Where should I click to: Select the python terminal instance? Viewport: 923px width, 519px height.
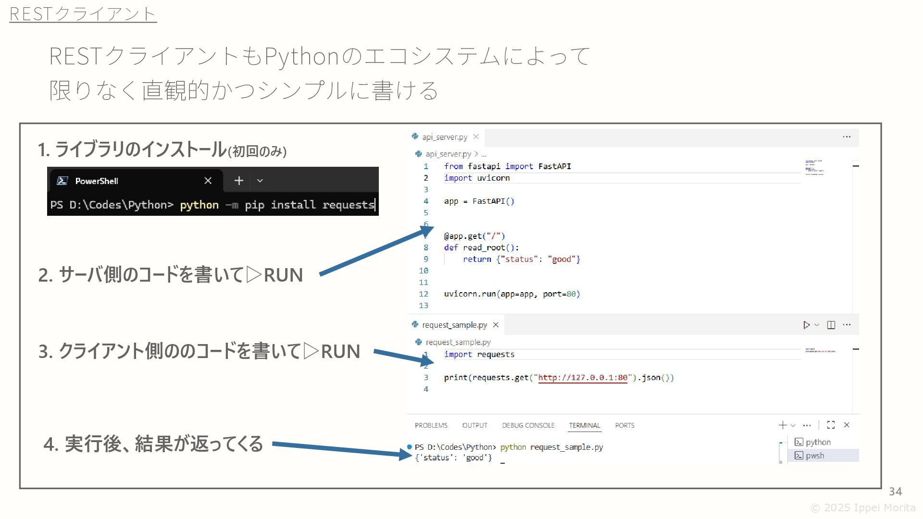coord(817,442)
